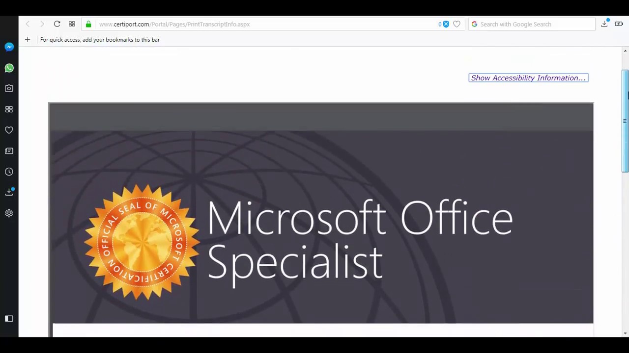Viewport: 629px width, 353px height.
Task: Open Bookmarks heart in the sidebar
Action: pyautogui.click(x=9, y=130)
